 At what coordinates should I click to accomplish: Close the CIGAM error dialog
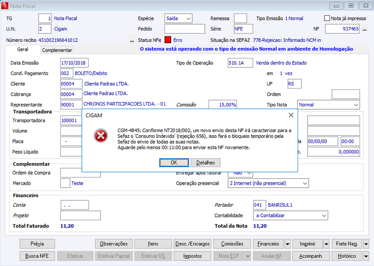click(x=291, y=115)
